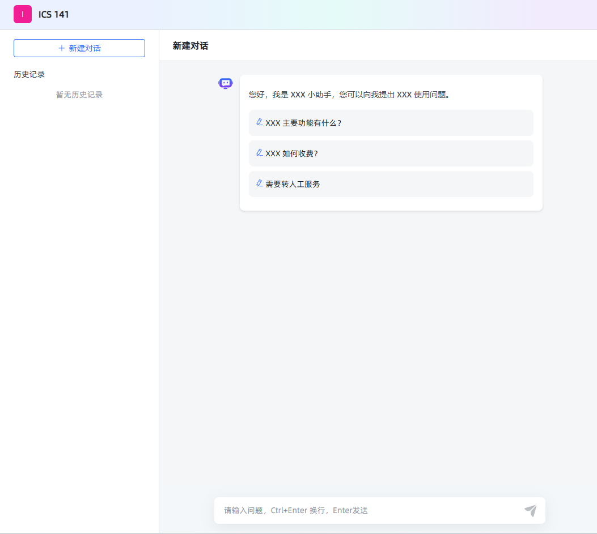
Task: Click the pencil icon beside "需要转人工服务"
Action: click(259, 183)
